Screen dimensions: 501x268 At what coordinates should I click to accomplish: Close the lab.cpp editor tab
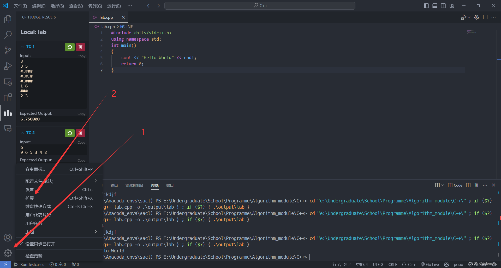click(x=123, y=17)
